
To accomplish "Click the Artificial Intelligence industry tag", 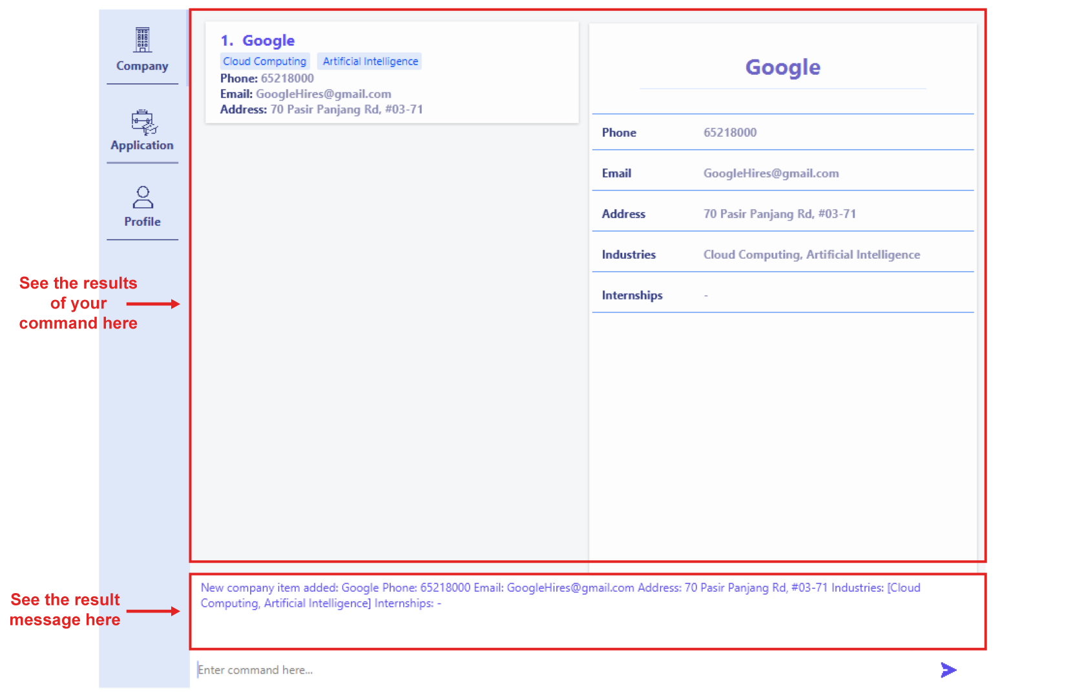I will pyautogui.click(x=370, y=61).
